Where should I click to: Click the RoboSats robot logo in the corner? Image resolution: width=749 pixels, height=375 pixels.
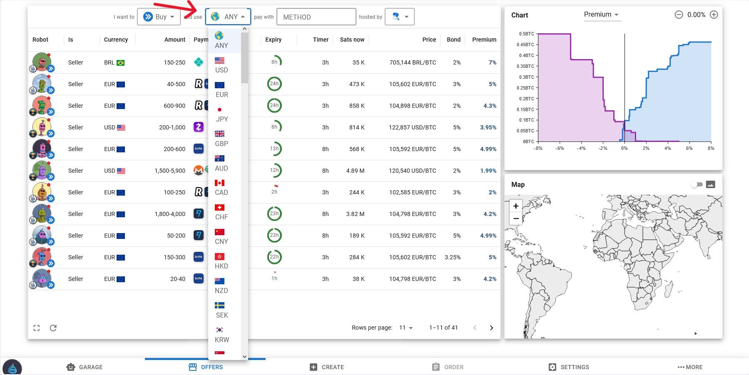click(12, 367)
